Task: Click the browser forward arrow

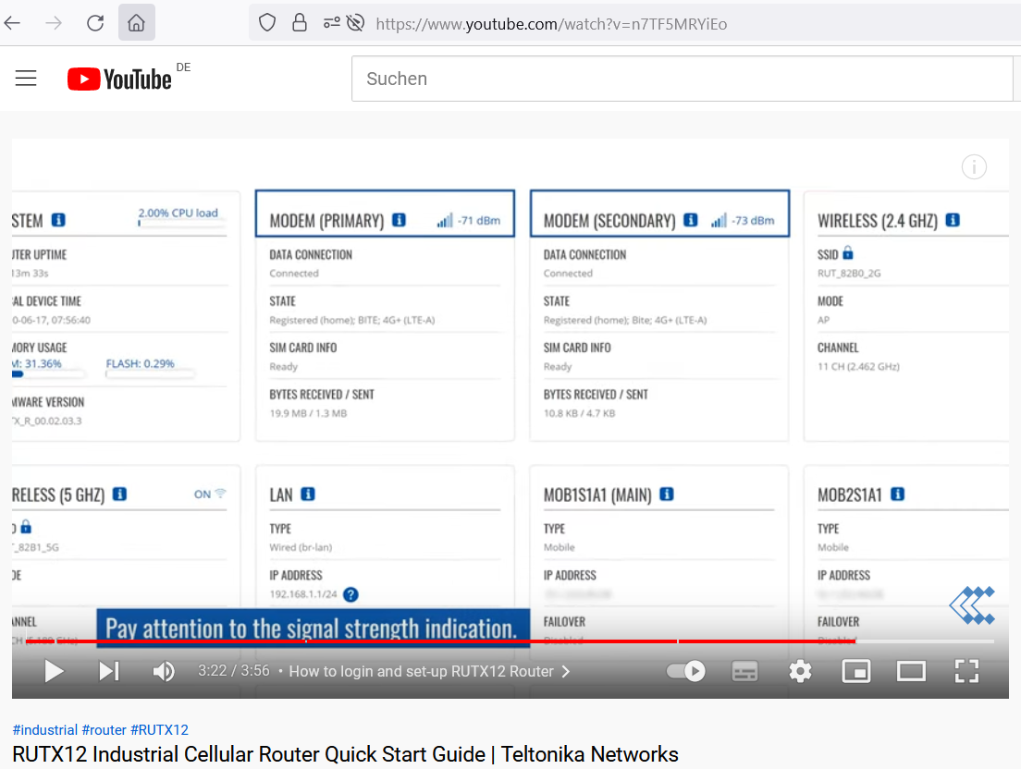Action: 54,23
